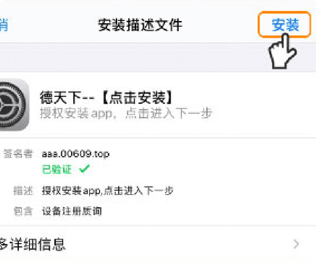Click the gray subtitle 授权安装 app, 点击进入下一步

coord(126,113)
